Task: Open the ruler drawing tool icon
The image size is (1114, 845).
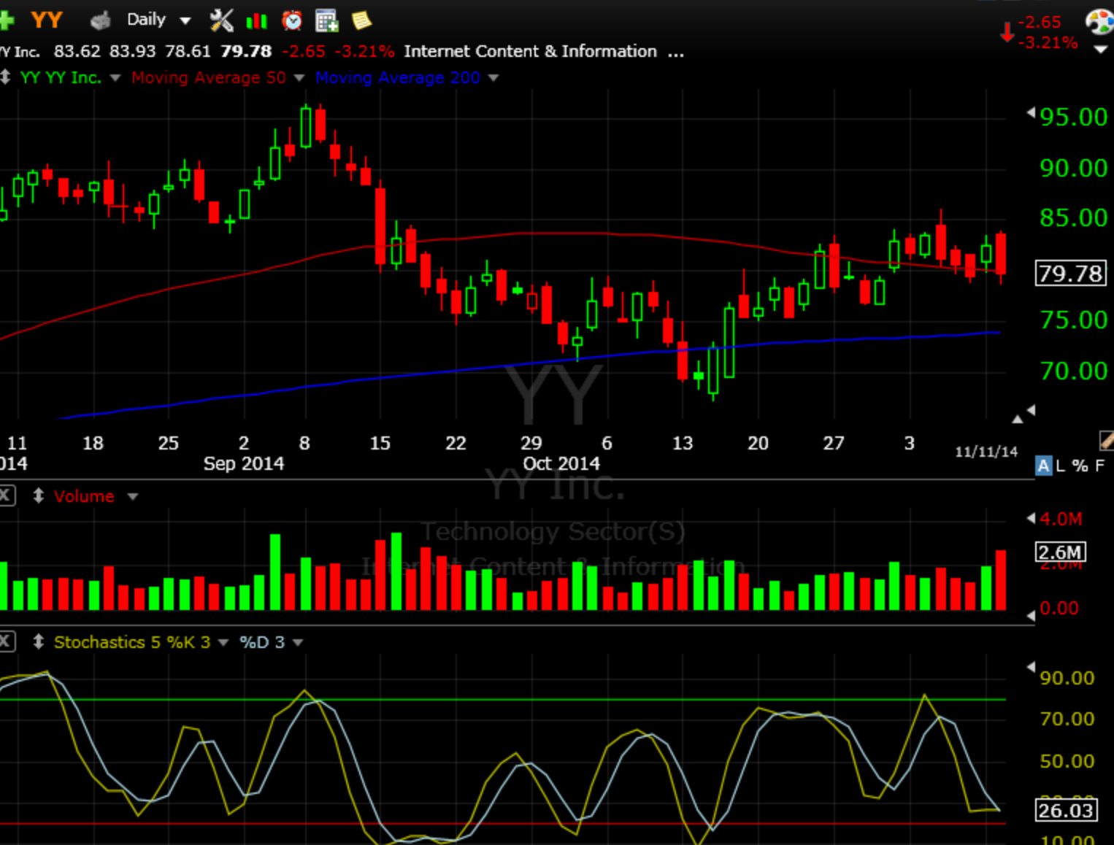Action: (1107, 440)
